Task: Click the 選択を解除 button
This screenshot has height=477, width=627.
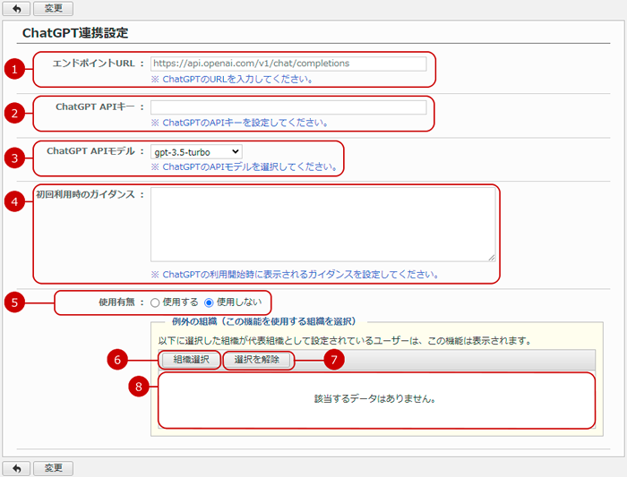Action: click(257, 360)
